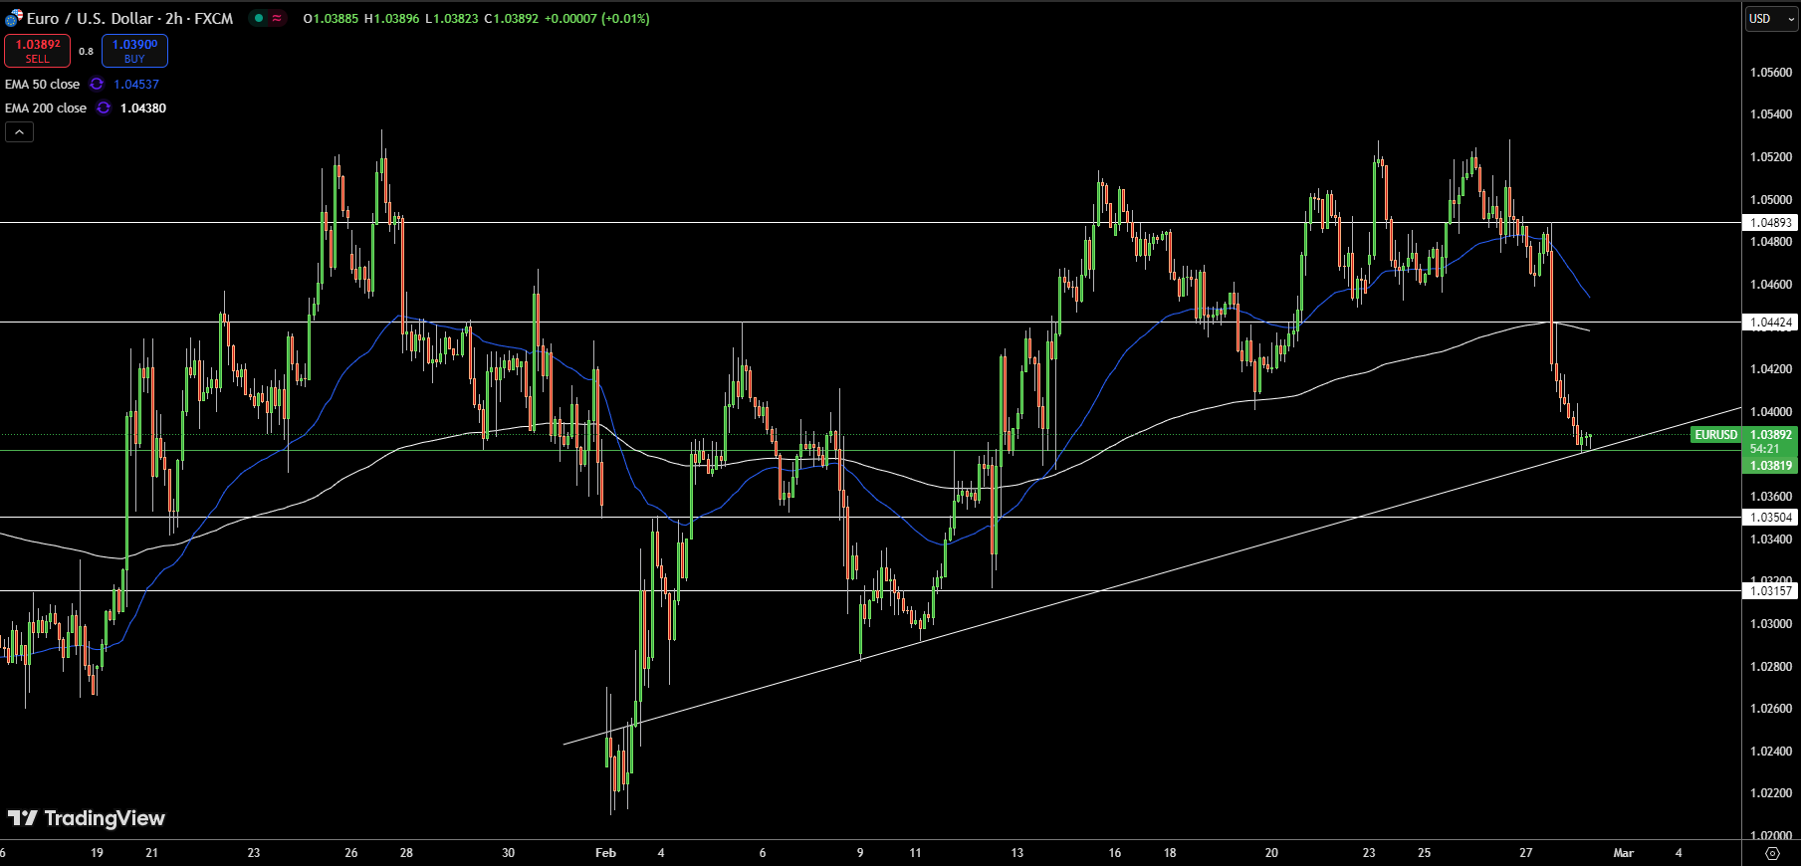Click the refresh icon beside EMA 200 close
The image size is (1801, 866).
104,108
